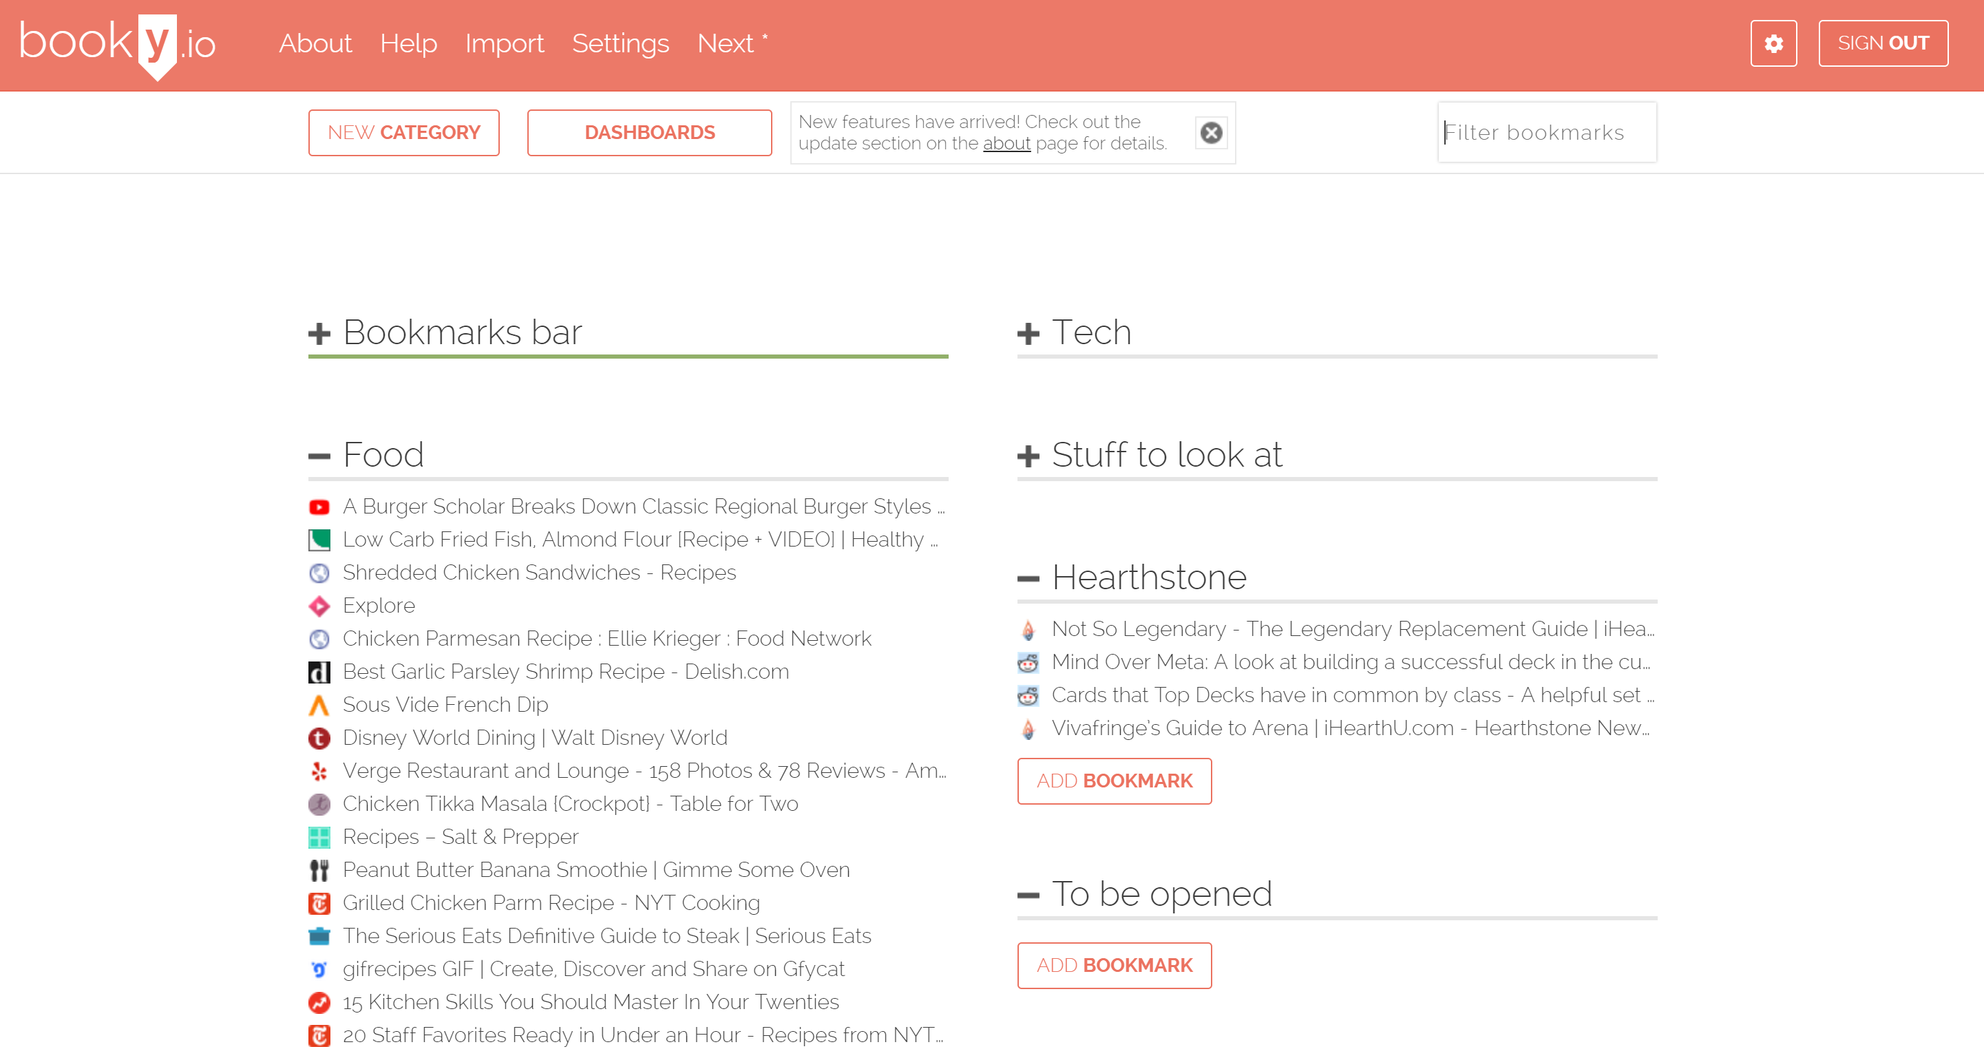Click the globe icon beside Chicken Parmesan Recipe
Screen dimensions: 1984x1049
point(319,639)
